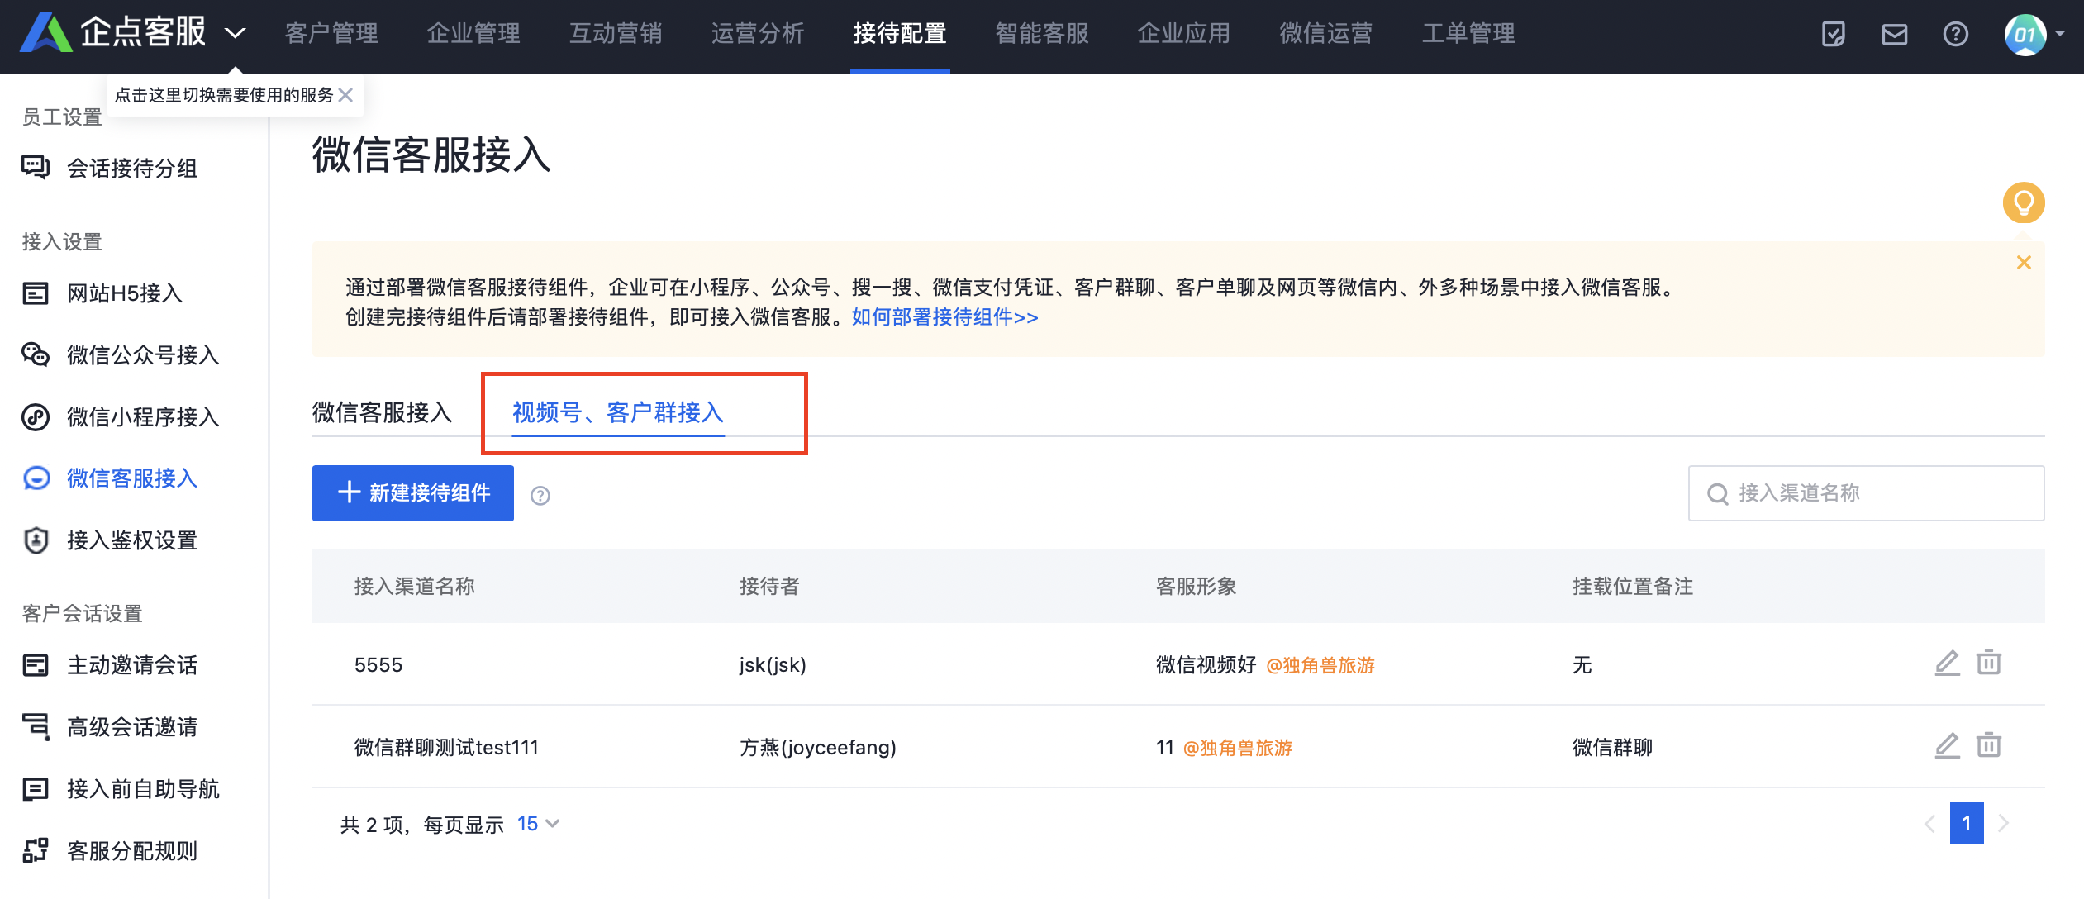Open the 运营分析 menu
This screenshot has height=899, width=2084.
point(758,34)
